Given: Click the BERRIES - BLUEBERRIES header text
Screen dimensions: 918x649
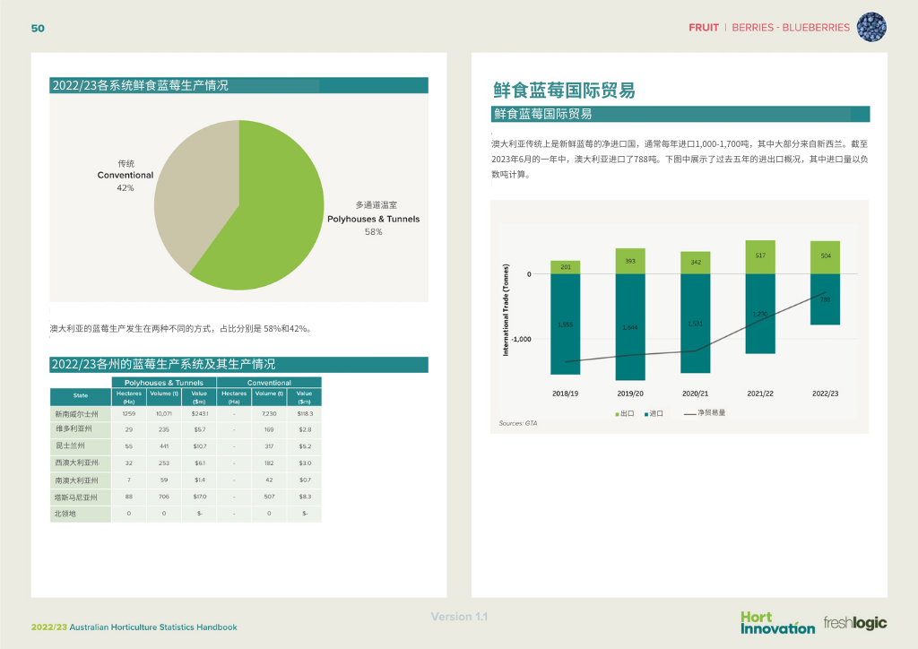Looking at the screenshot, I should point(790,28).
